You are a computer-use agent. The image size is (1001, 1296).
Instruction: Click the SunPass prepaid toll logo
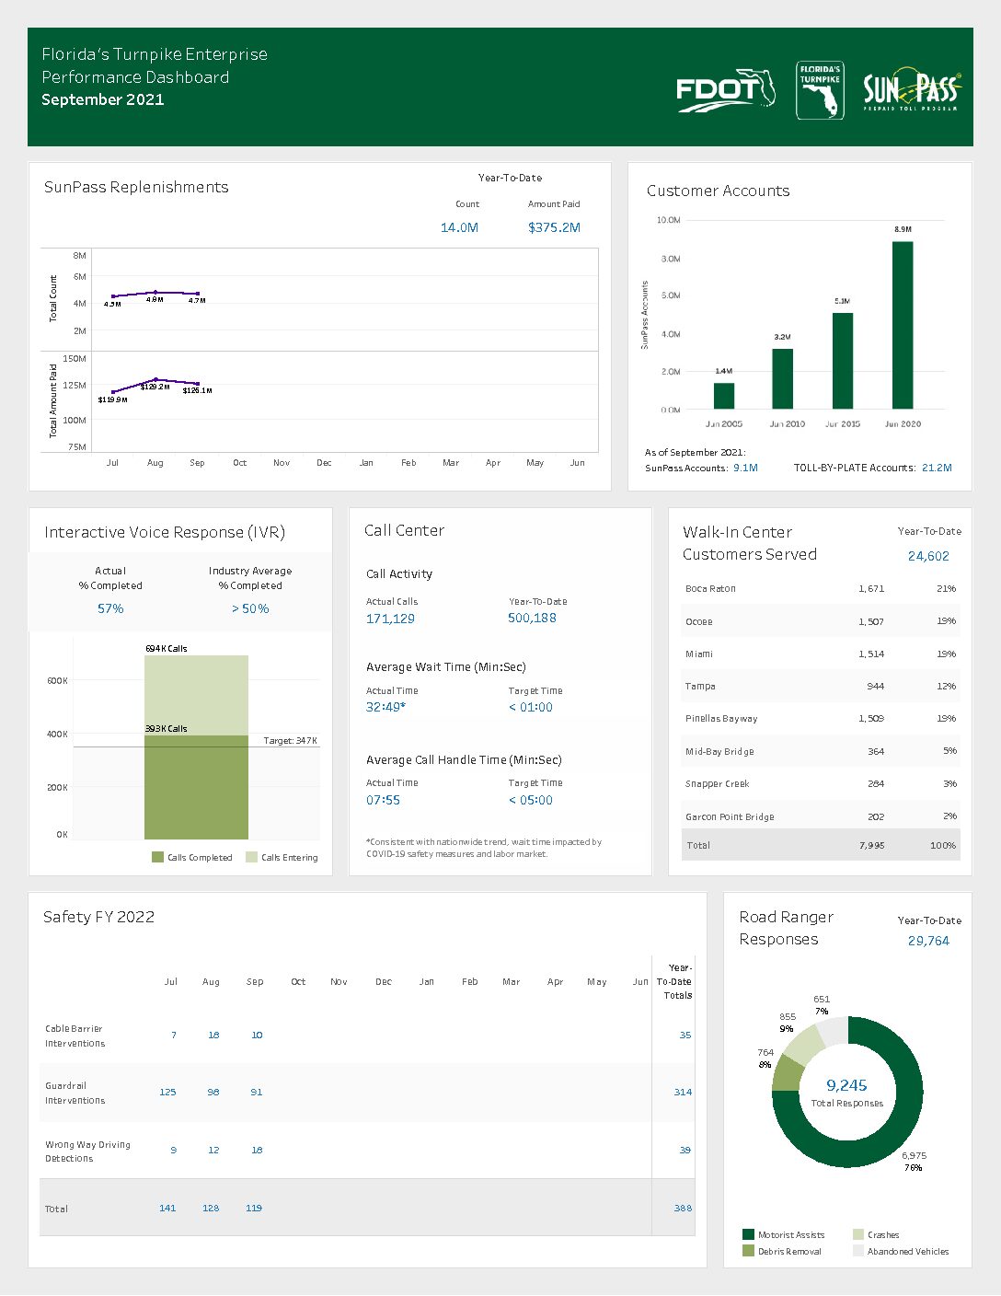point(912,90)
